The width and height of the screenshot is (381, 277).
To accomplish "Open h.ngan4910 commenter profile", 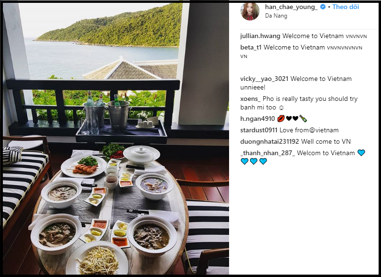I will point(257,119).
